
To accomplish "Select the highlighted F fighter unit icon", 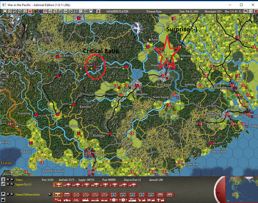I will (58, 185).
